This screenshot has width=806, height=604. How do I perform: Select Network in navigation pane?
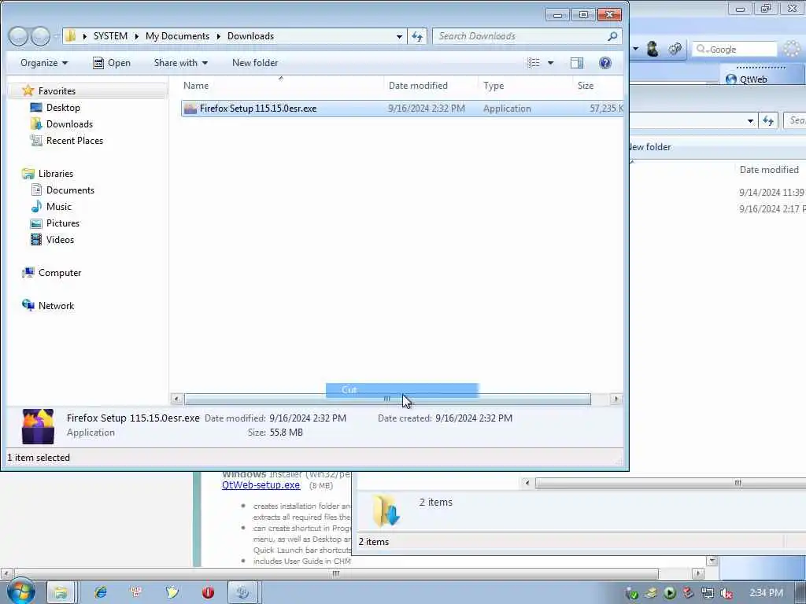coord(56,306)
